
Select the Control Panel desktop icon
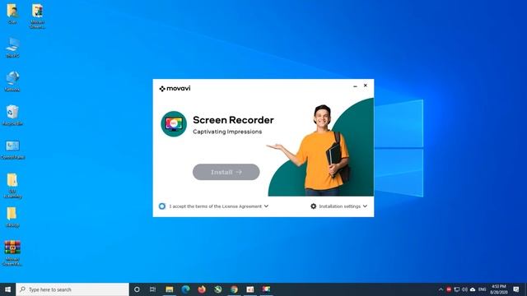pyautogui.click(x=12, y=150)
